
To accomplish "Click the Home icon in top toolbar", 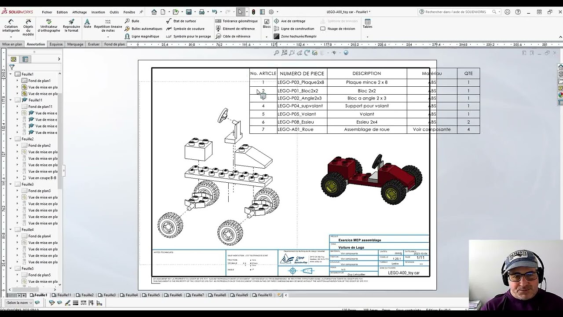I will click(x=154, y=12).
